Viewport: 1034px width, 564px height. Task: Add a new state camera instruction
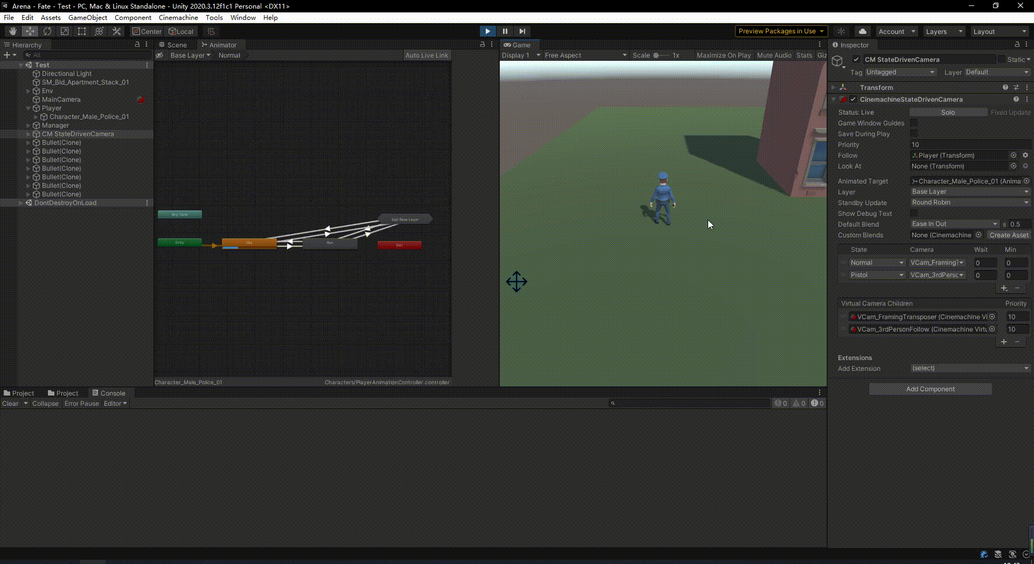1004,288
